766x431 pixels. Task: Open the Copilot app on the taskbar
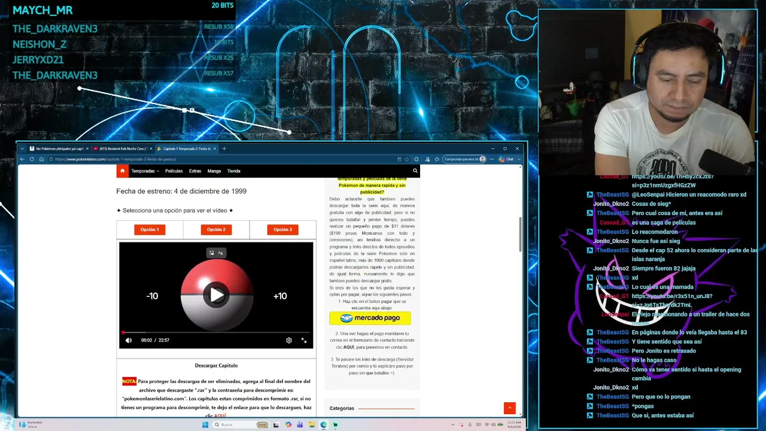tap(289, 425)
